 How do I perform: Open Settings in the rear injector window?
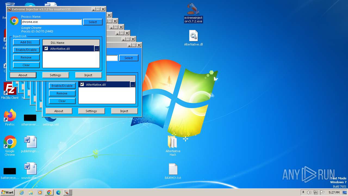(x=91, y=111)
